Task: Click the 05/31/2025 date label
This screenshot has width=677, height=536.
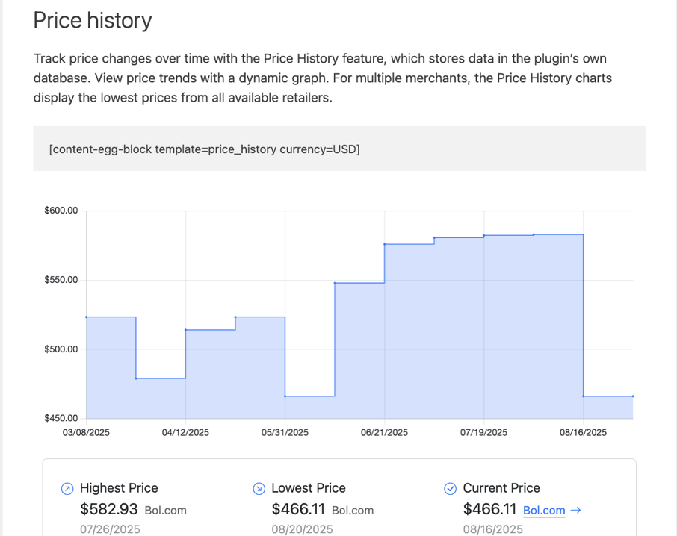Action: point(285,432)
